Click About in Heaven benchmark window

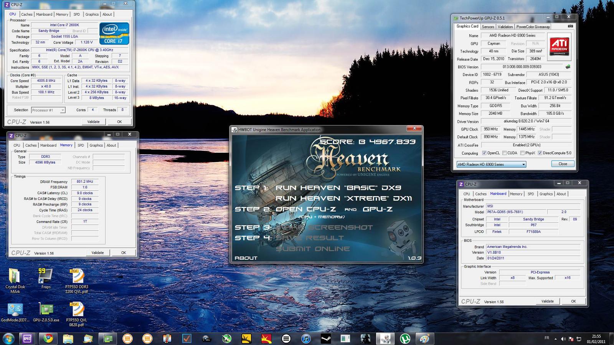246,258
